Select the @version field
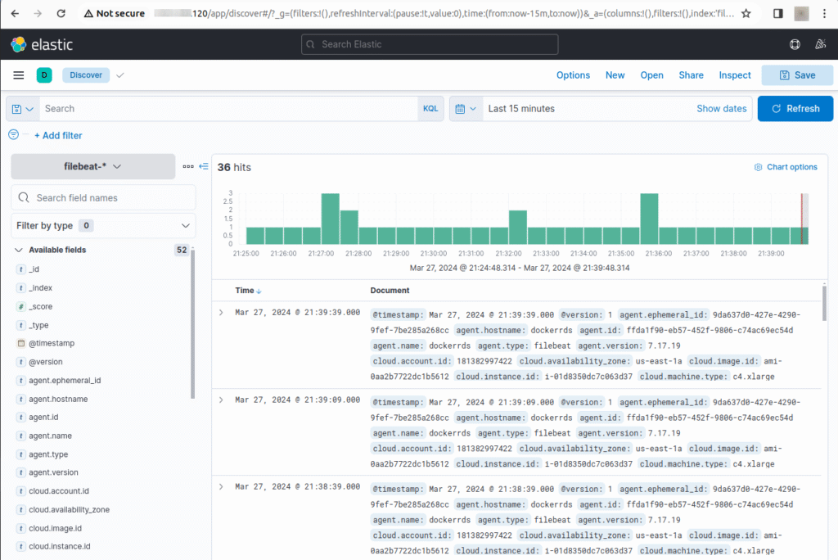 (x=46, y=362)
